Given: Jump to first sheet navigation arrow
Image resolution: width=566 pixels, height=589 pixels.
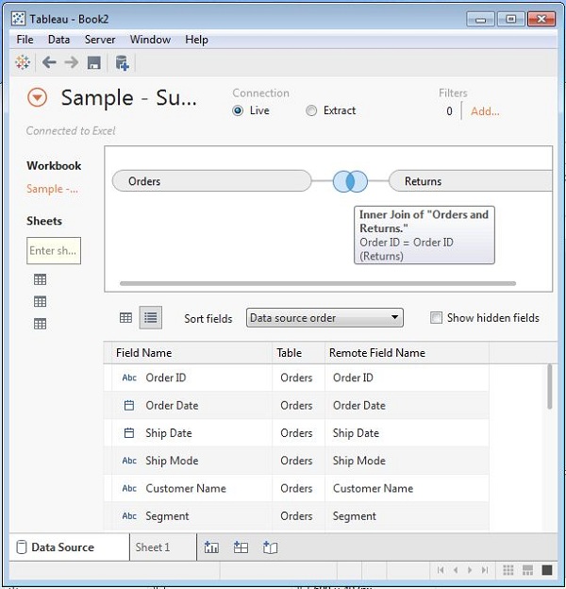Looking at the screenshot, I should pos(441,570).
